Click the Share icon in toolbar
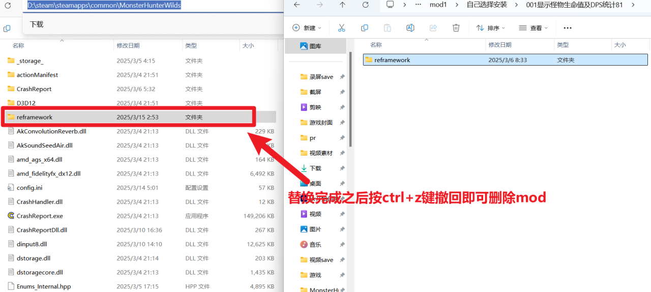Image resolution: width=651 pixels, height=292 pixels. pos(433,28)
